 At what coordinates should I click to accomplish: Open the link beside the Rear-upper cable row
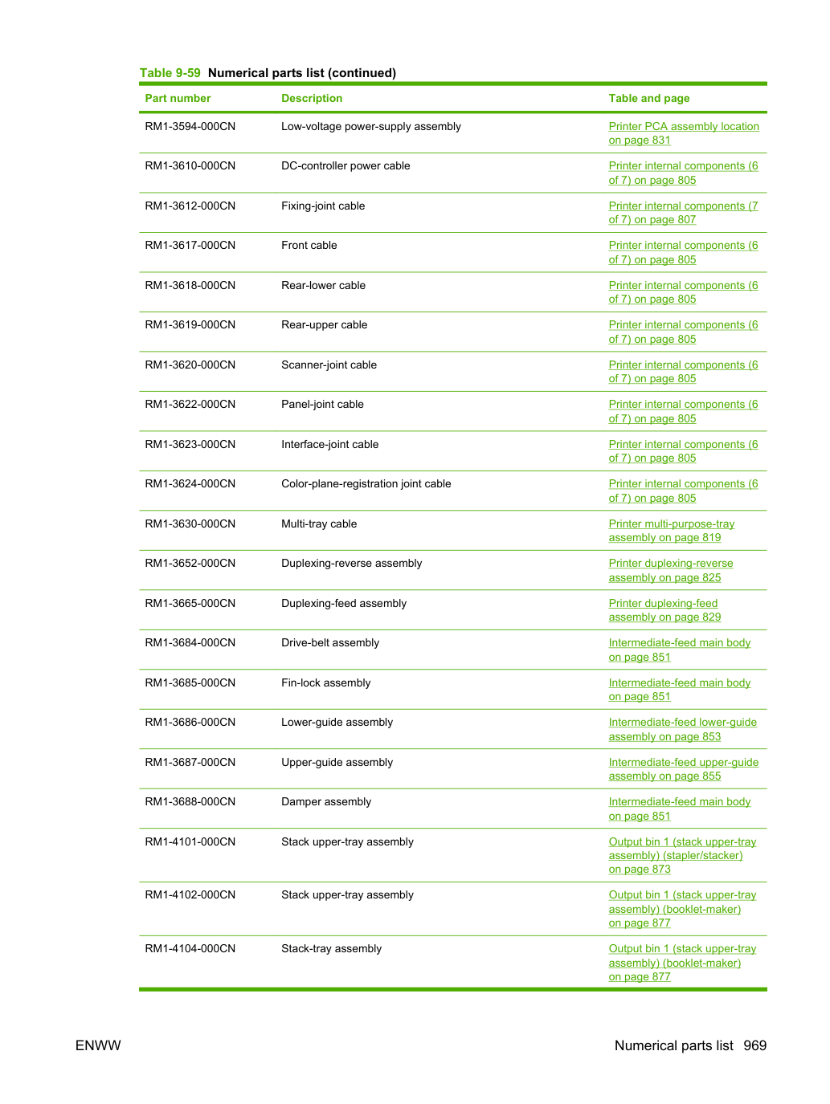[683, 332]
